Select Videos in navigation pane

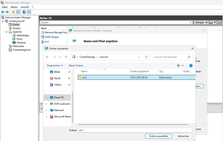point(57,85)
